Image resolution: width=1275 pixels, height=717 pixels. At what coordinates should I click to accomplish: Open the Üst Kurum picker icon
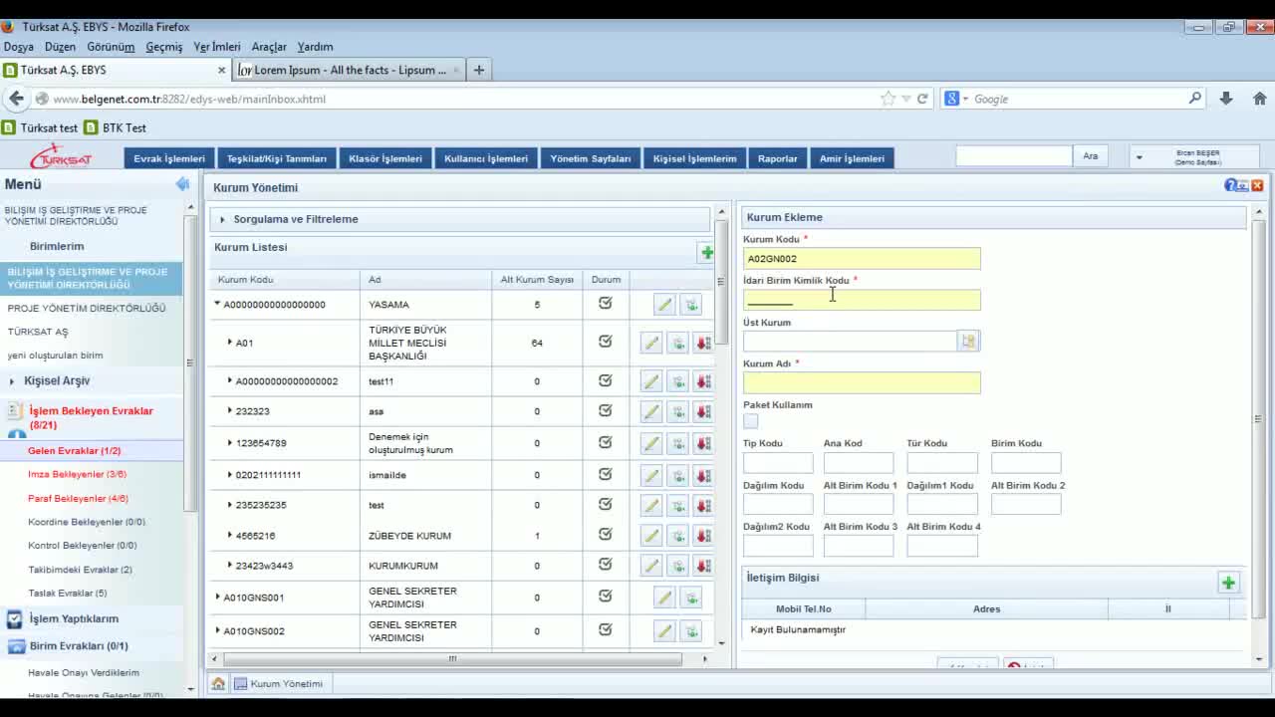click(x=967, y=342)
